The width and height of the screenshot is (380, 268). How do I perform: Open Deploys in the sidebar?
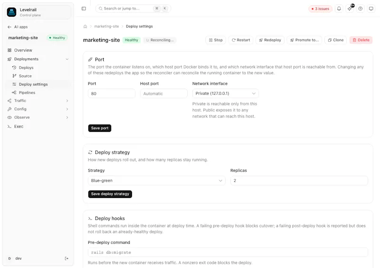coord(40,68)
